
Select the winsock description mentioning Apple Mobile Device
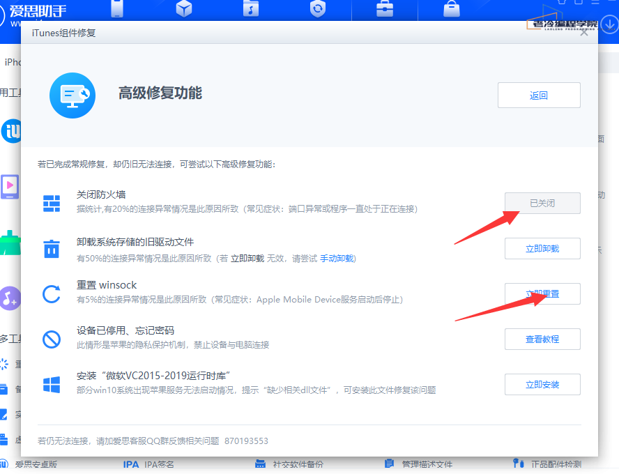tap(240, 300)
